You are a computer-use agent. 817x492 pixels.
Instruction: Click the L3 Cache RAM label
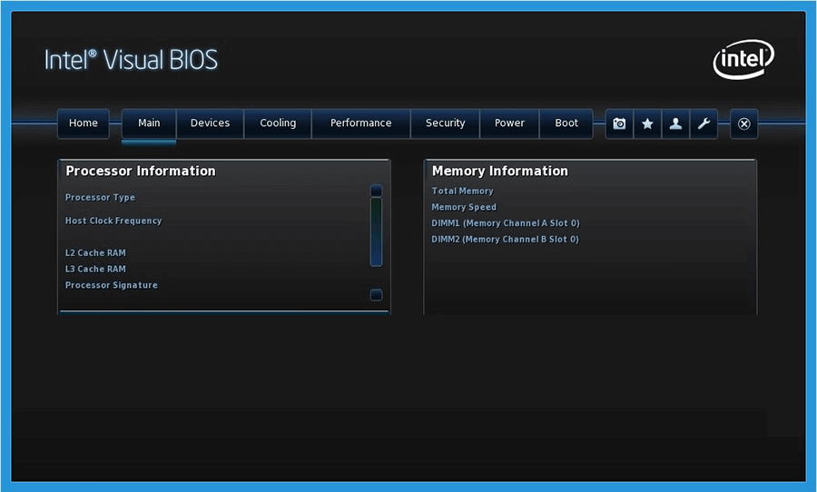(x=95, y=269)
